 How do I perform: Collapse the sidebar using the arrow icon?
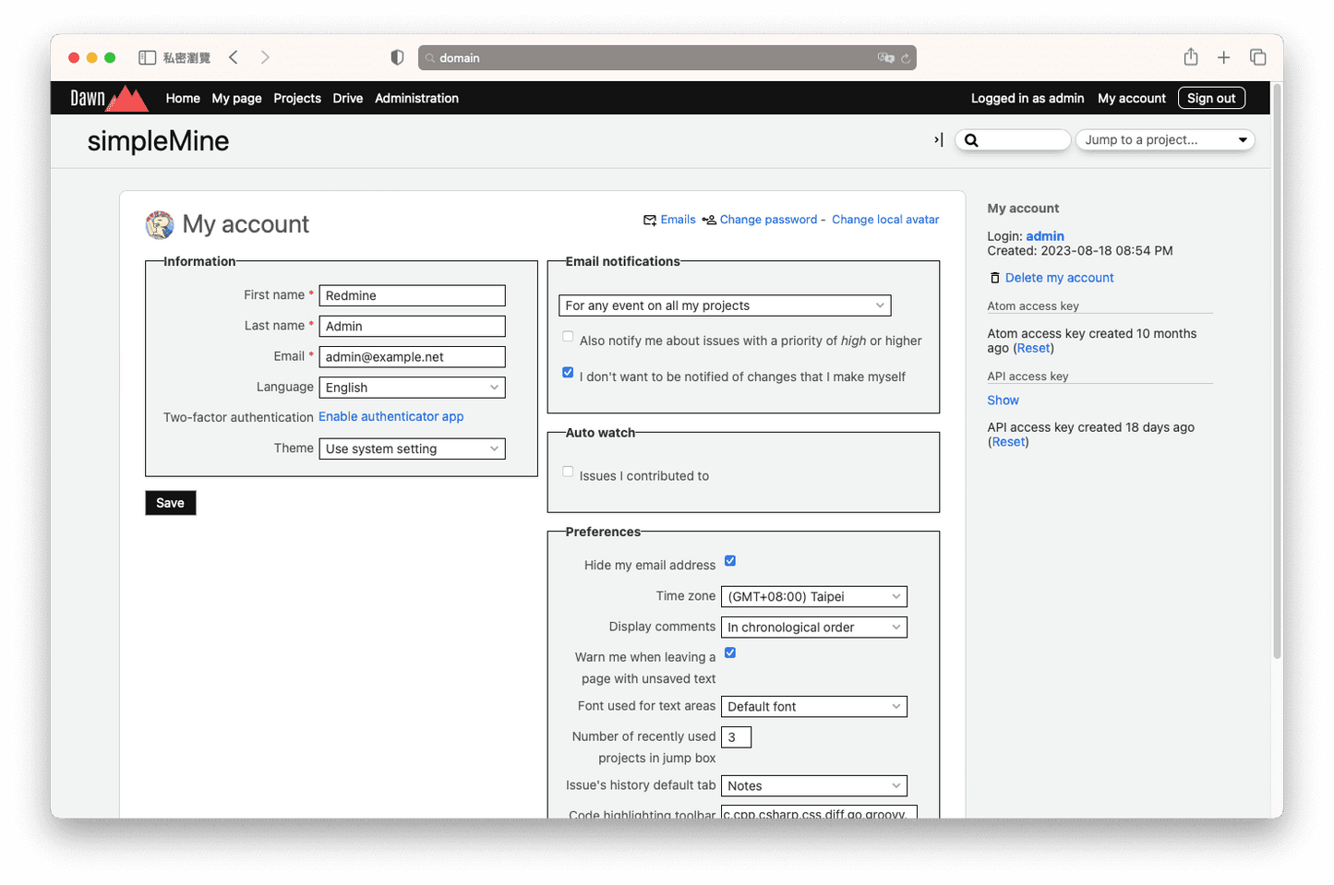click(x=937, y=139)
